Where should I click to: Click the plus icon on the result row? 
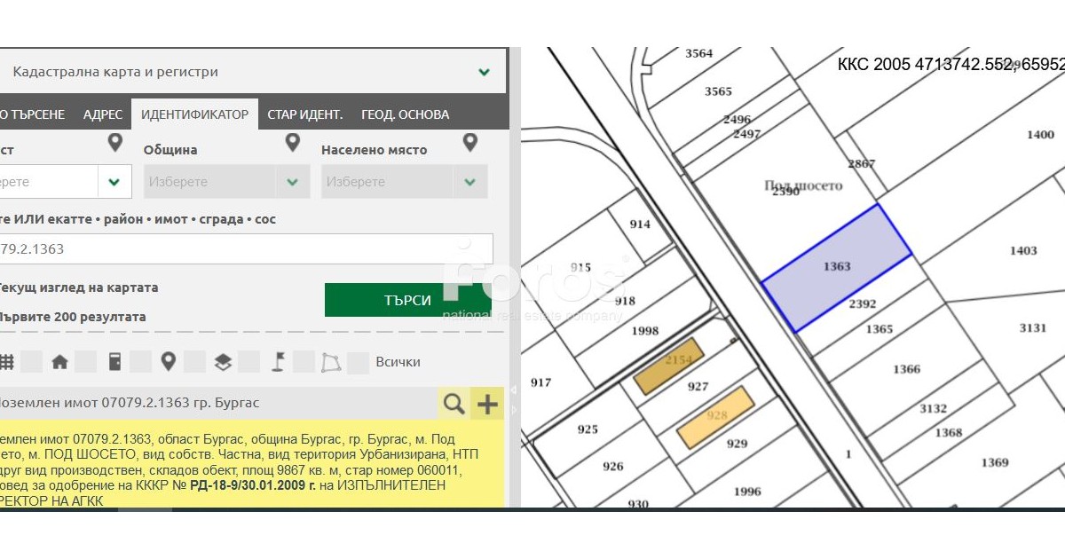(x=487, y=404)
